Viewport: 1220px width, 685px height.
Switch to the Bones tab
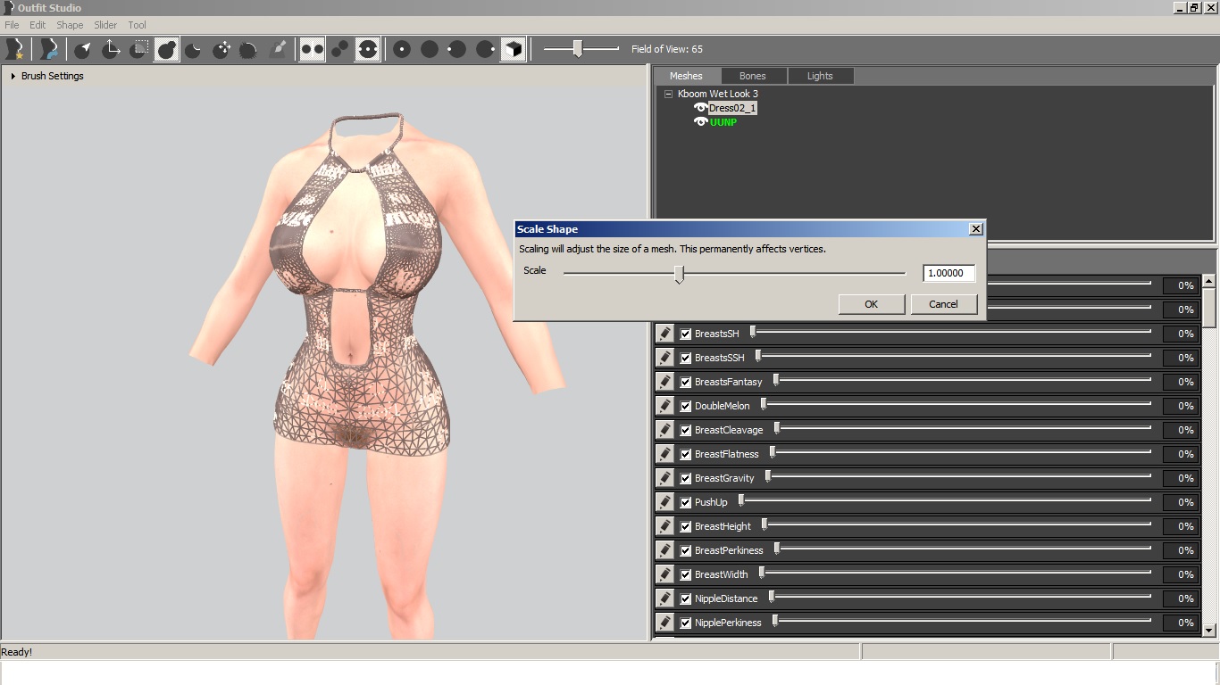tap(753, 76)
